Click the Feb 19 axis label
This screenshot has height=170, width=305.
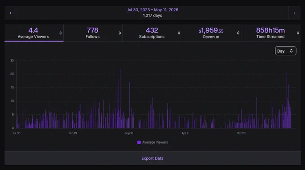[x=73, y=133]
